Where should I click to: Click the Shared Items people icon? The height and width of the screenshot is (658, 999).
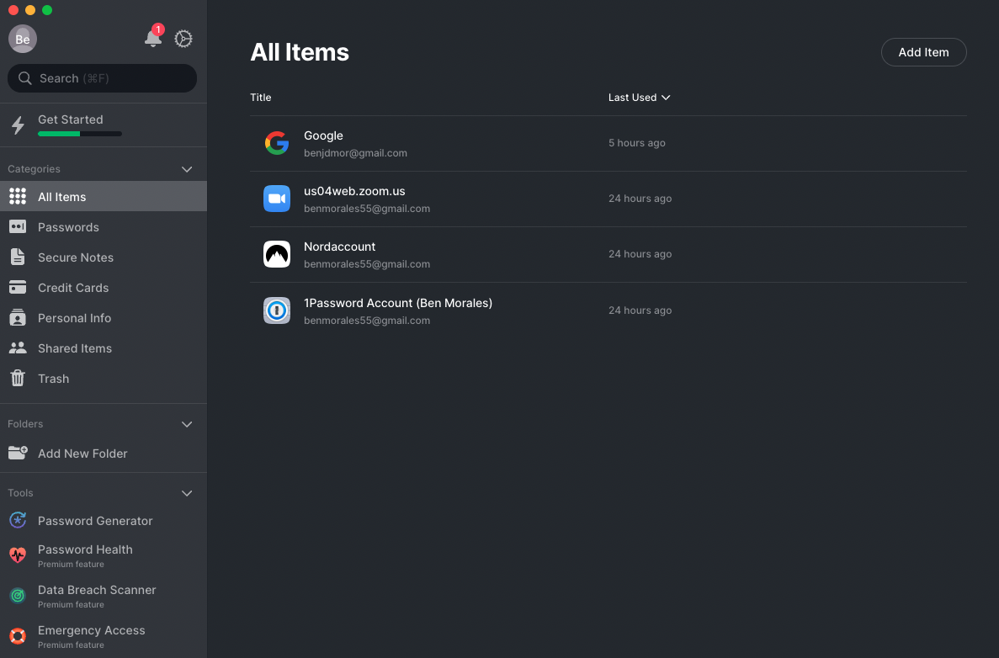click(18, 348)
